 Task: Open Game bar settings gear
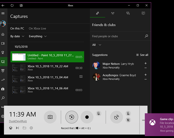click(x=31, y=128)
